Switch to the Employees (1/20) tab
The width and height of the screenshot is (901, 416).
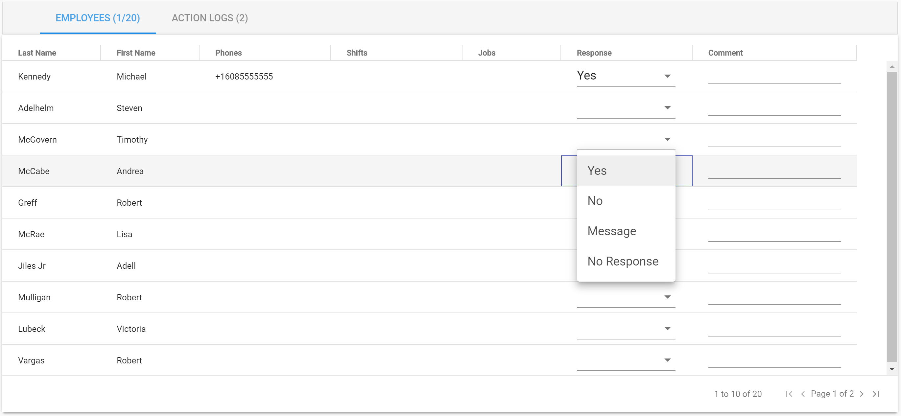98,18
